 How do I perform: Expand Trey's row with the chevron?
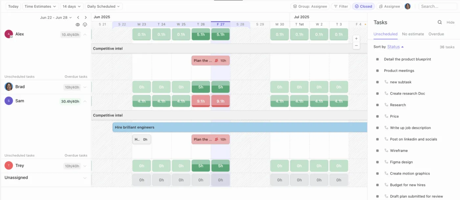(85, 166)
